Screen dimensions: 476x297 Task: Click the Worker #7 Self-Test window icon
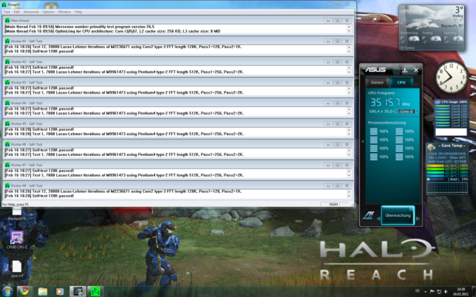(7, 165)
